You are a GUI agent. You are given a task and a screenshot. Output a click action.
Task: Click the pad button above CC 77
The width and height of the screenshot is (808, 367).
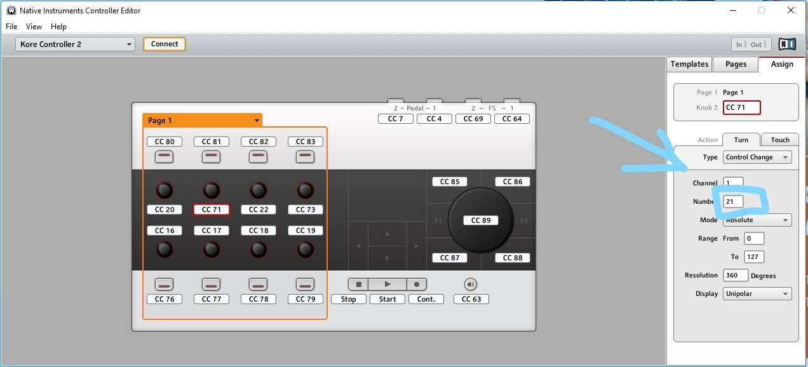[x=212, y=284]
